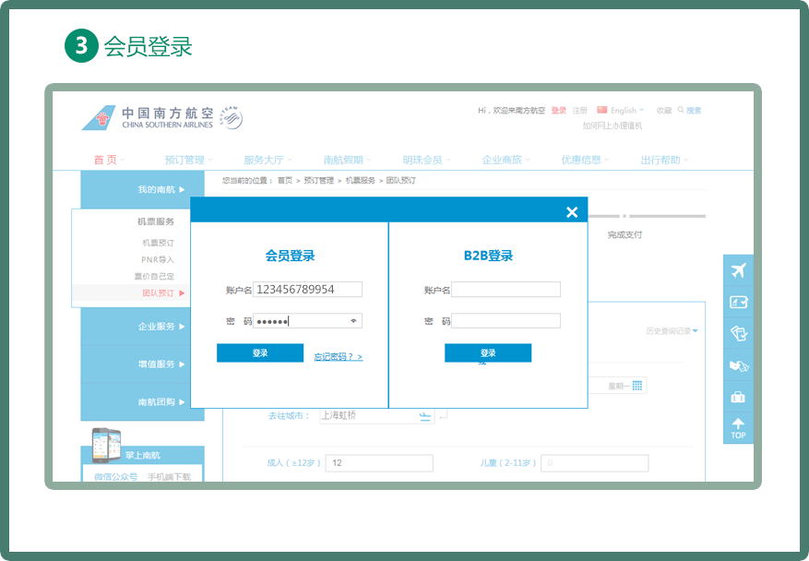Click the luggage suitcase icon in right sidebar
The width and height of the screenshot is (809, 561).
(738, 397)
